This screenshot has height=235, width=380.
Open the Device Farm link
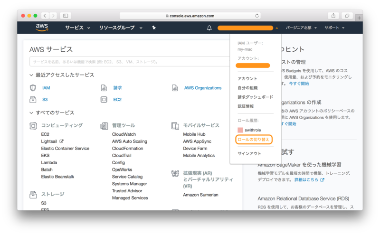tap(195, 148)
